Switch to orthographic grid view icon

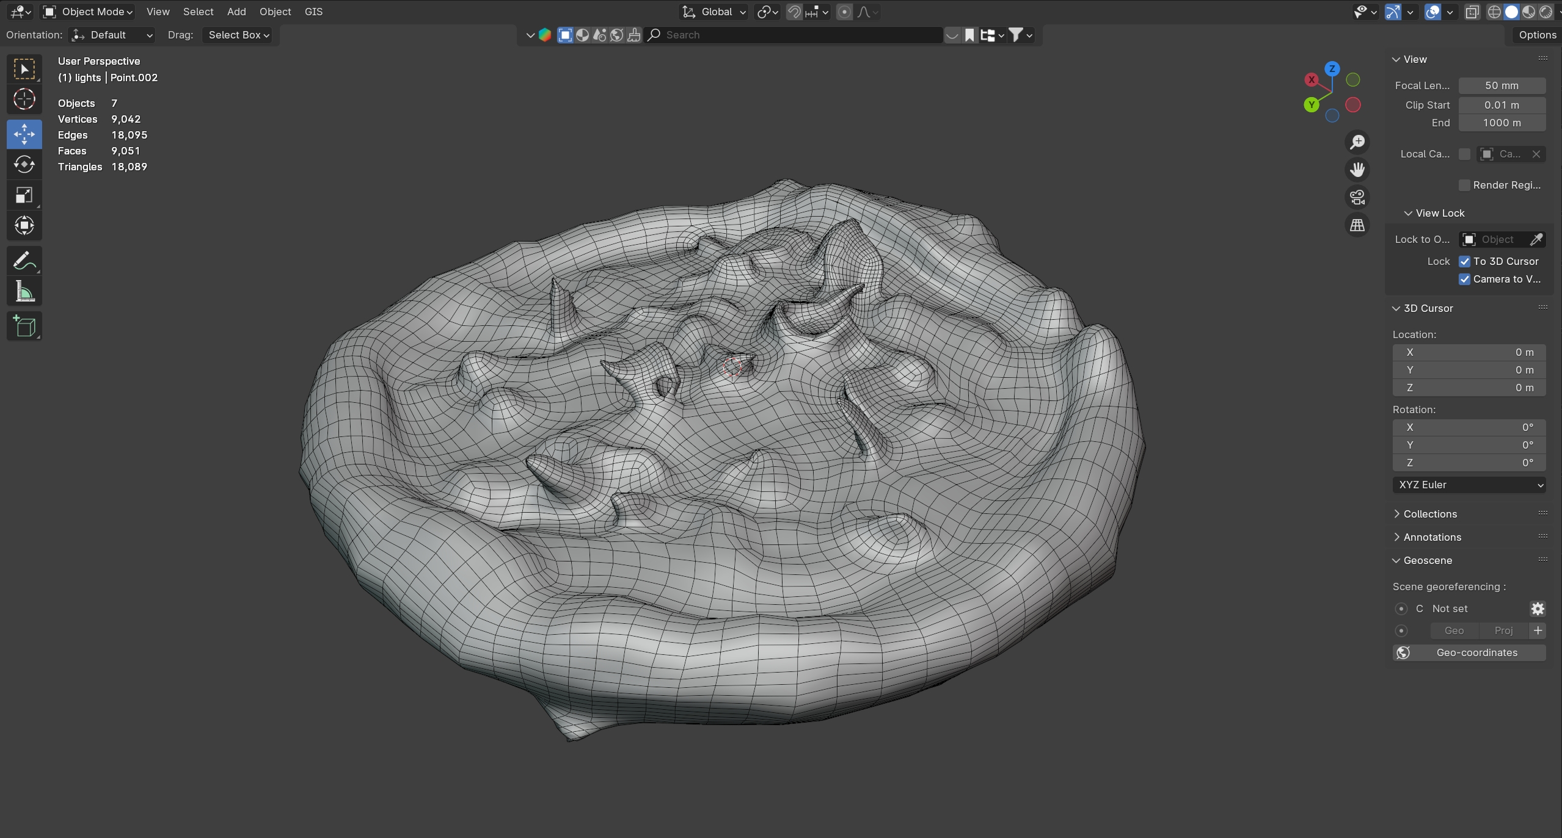pos(1357,225)
